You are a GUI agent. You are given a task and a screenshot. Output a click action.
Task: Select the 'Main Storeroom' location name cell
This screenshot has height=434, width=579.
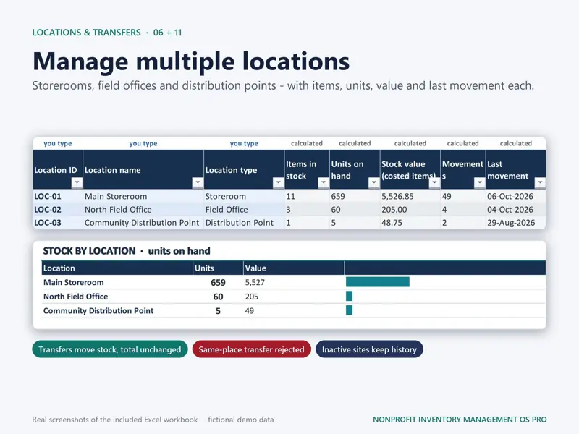[143, 196]
